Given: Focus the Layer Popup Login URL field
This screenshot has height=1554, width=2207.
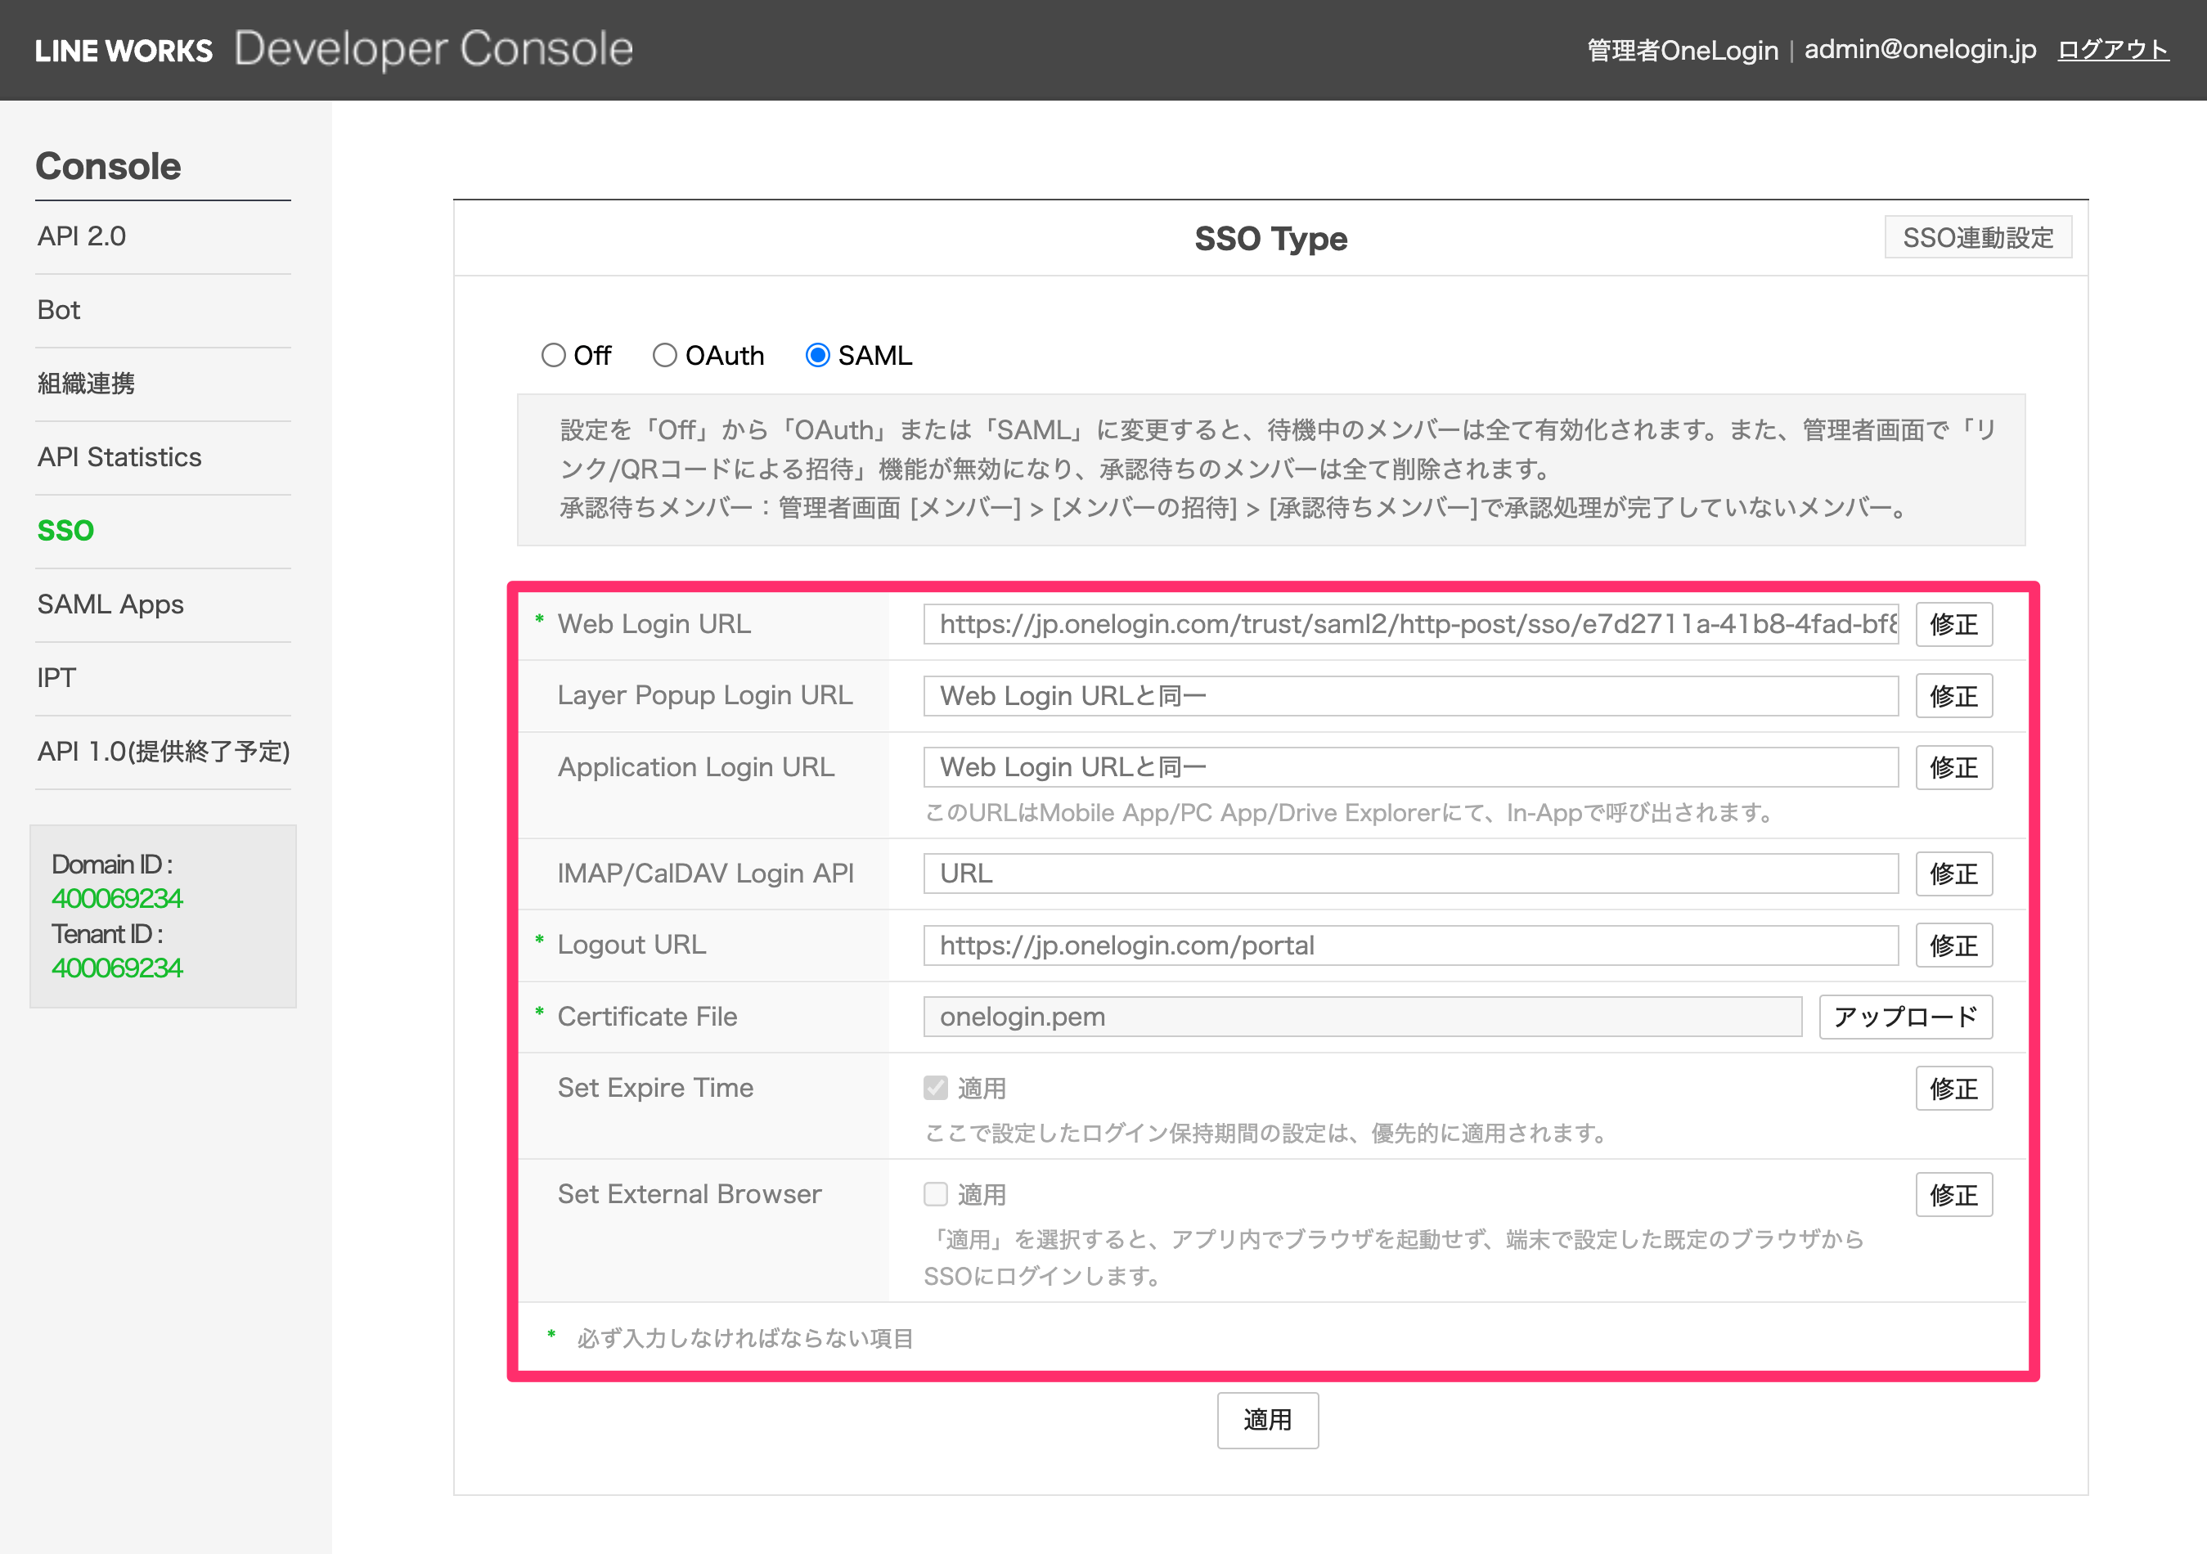Looking at the screenshot, I should [1410, 696].
